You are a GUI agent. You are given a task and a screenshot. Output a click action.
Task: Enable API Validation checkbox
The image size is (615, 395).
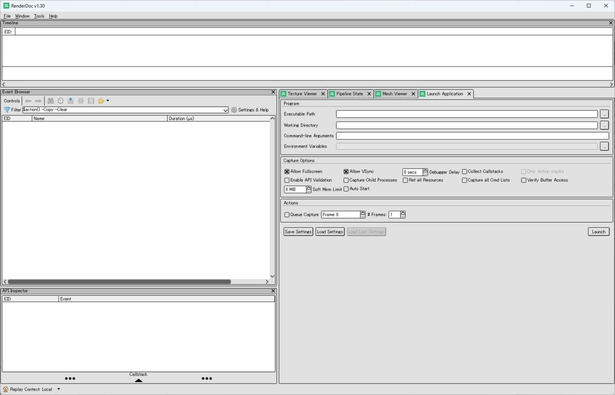(x=287, y=181)
